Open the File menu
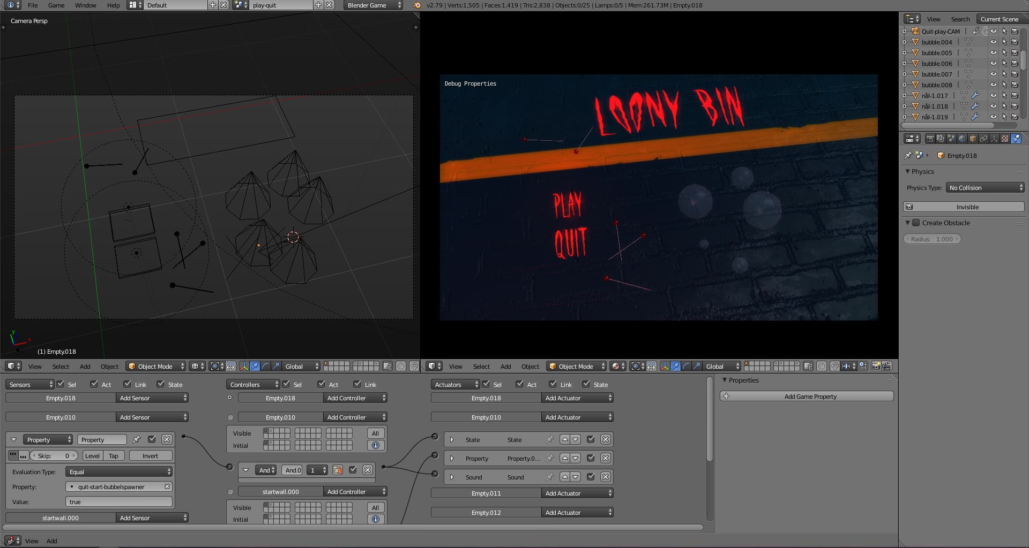Viewport: 1029px width, 548px height. tap(33, 5)
